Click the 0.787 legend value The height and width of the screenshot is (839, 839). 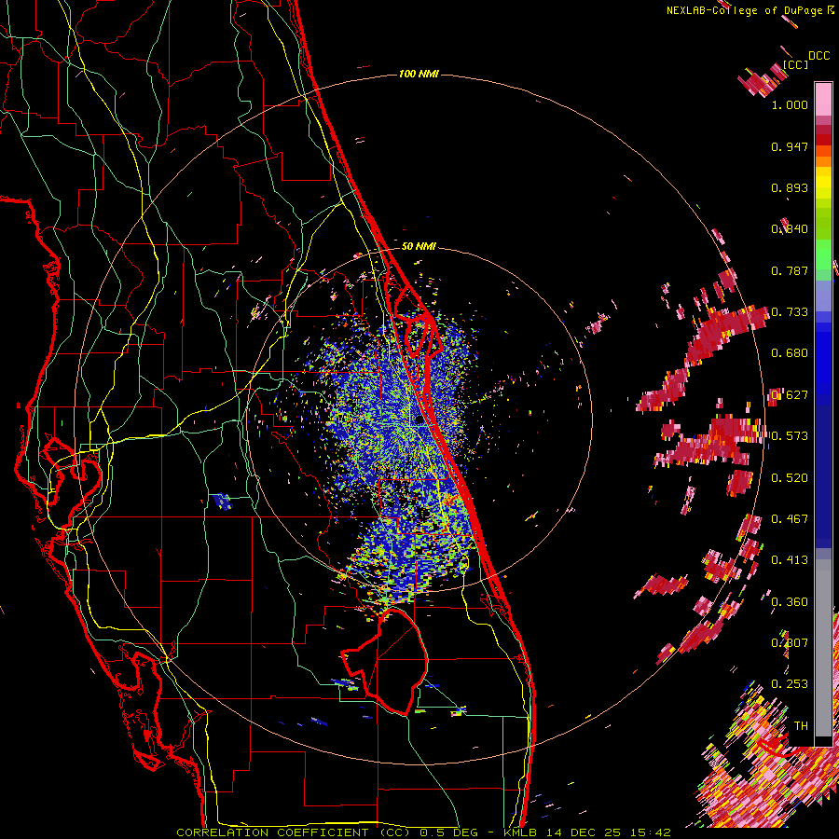[790, 270]
